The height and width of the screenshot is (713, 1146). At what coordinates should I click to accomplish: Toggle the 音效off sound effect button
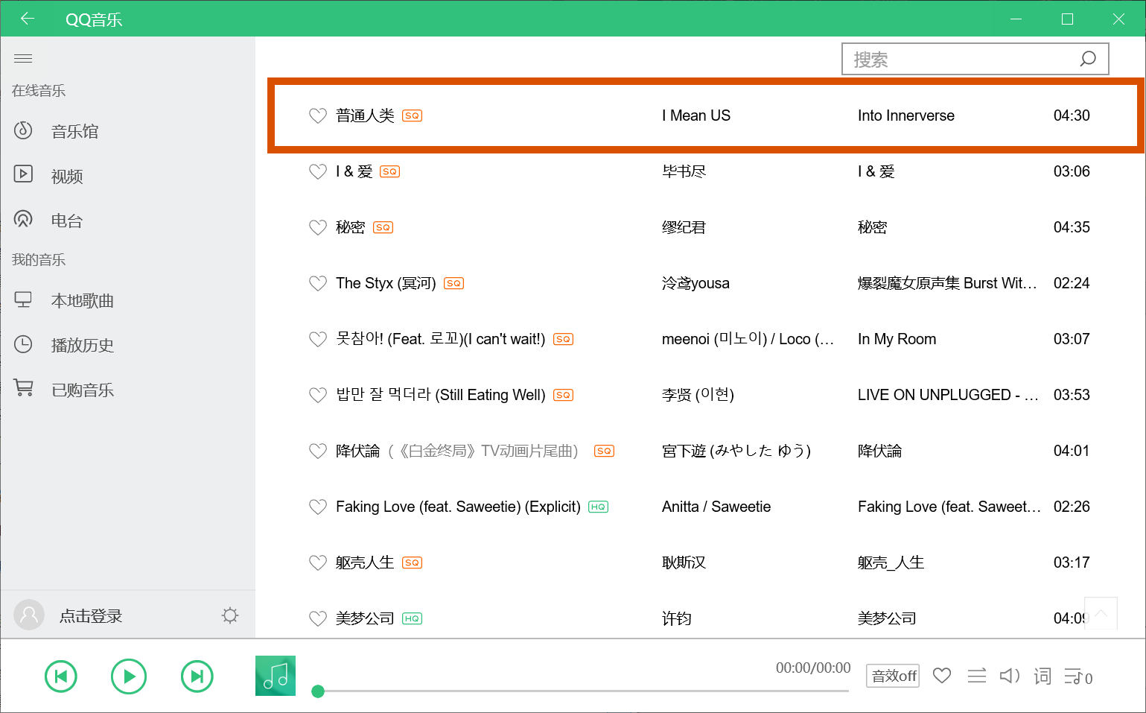(x=893, y=676)
